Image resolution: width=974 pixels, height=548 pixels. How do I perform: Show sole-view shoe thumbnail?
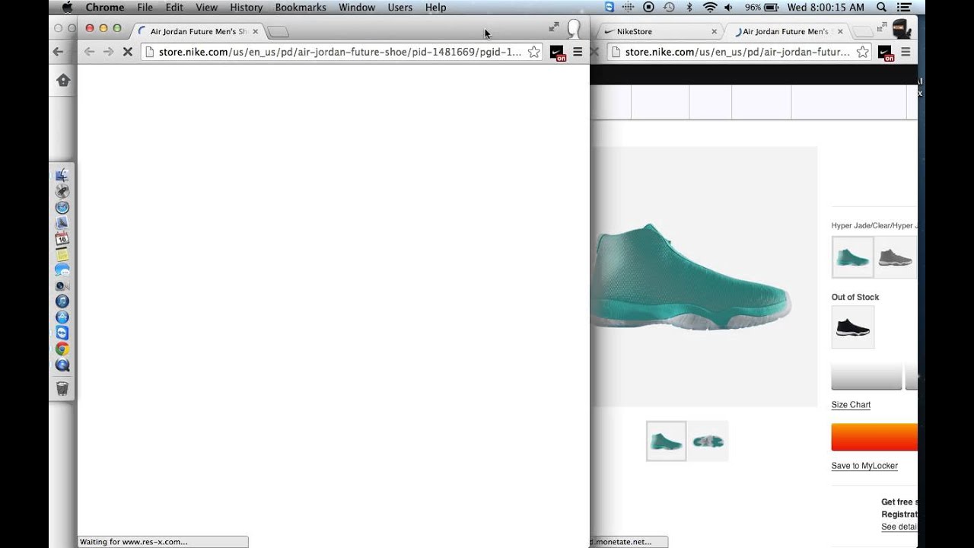pos(708,441)
